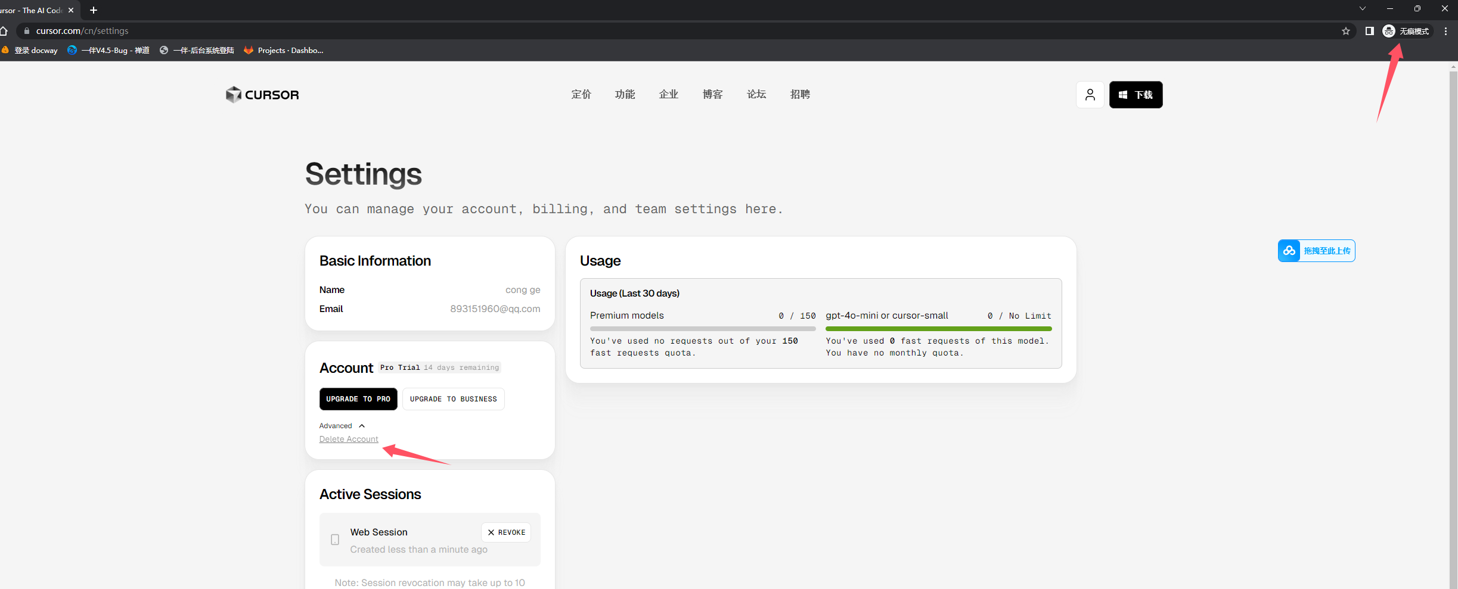Viewport: 1458px width, 589px height.
Task: Open the V4.5-Bug 禅道 bookmark
Action: pos(108,50)
